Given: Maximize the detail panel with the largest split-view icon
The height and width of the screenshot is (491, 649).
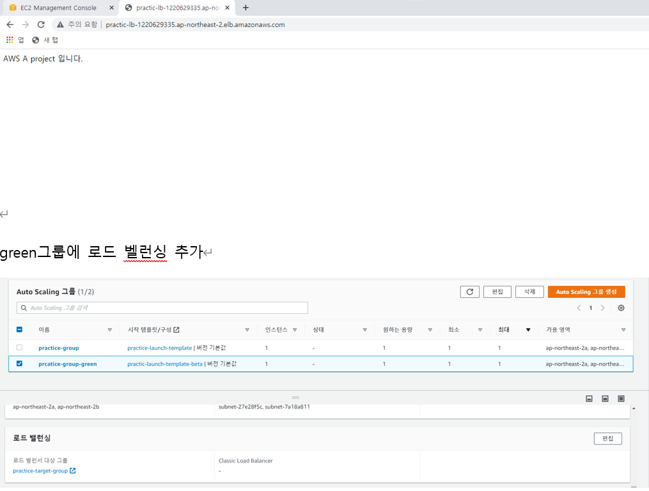Looking at the screenshot, I should click(622, 399).
